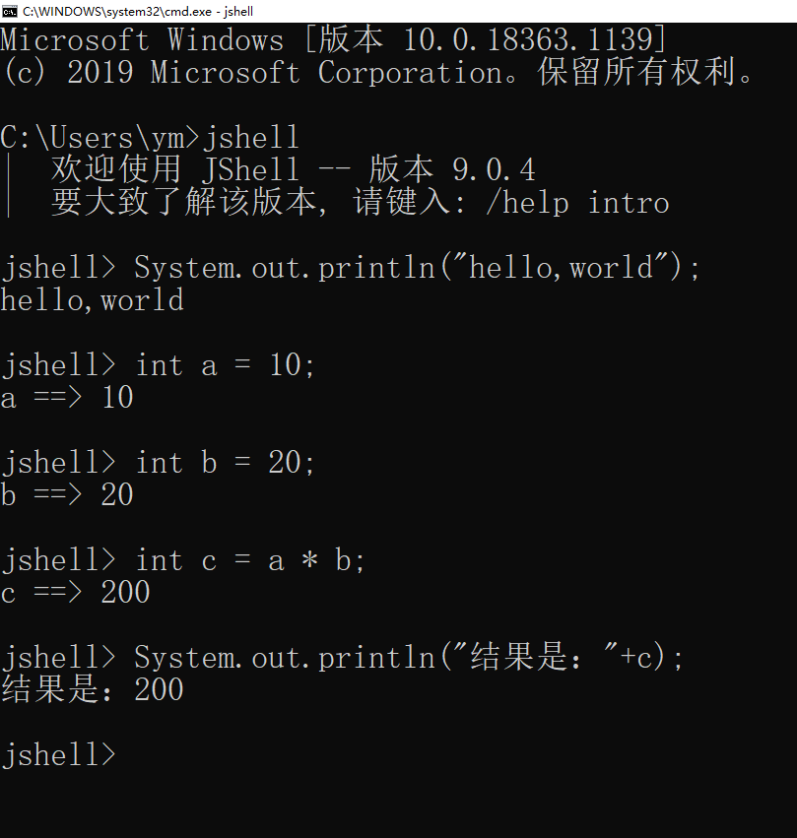Image resolution: width=797 pixels, height=838 pixels.
Task: Click the int c = a * b; command
Action: [249, 560]
